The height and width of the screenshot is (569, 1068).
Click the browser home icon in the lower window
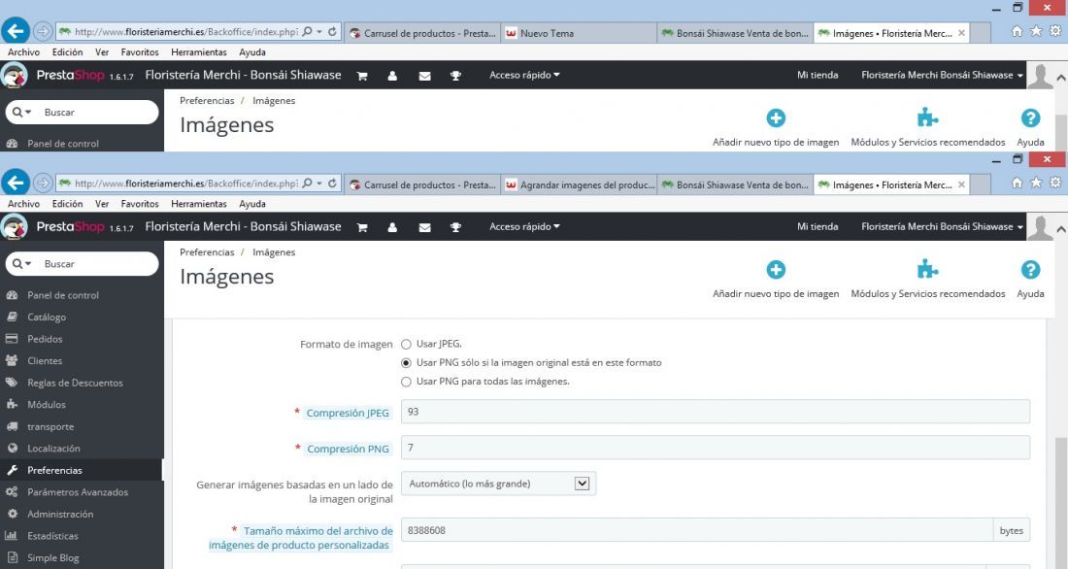[x=1017, y=183]
